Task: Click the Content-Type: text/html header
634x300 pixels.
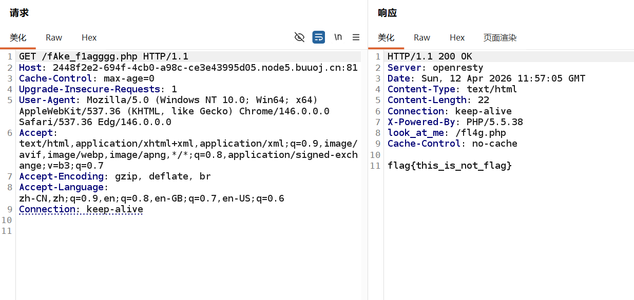Action: point(452,89)
